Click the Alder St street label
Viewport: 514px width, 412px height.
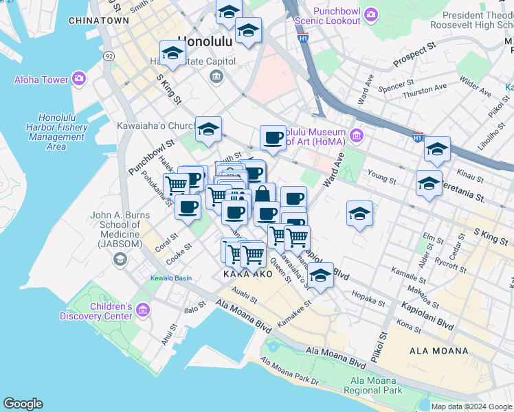pos(426,255)
